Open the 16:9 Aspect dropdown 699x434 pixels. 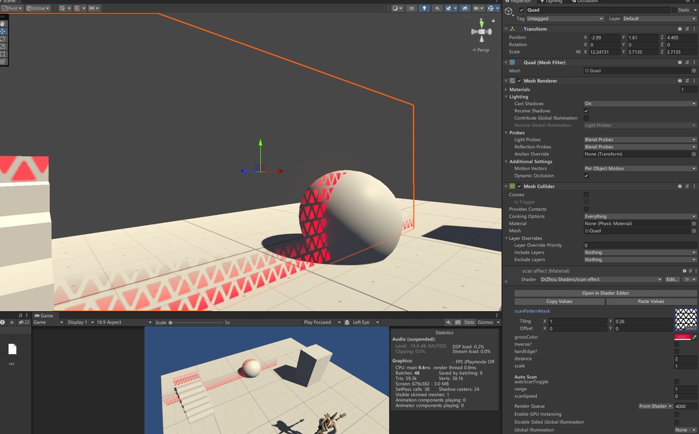(124, 322)
